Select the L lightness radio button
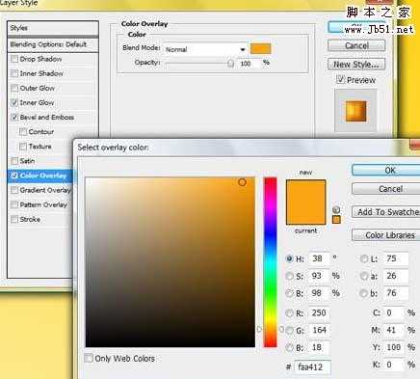The width and height of the screenshot is (420, 379). pyautogui.click(x=364, y=258)
